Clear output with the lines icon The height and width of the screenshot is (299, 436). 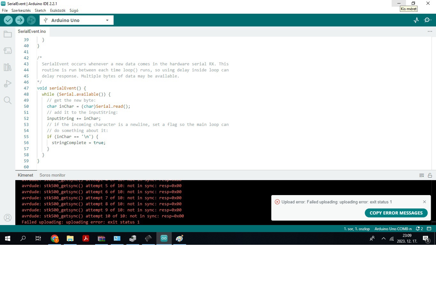(422, 175)
